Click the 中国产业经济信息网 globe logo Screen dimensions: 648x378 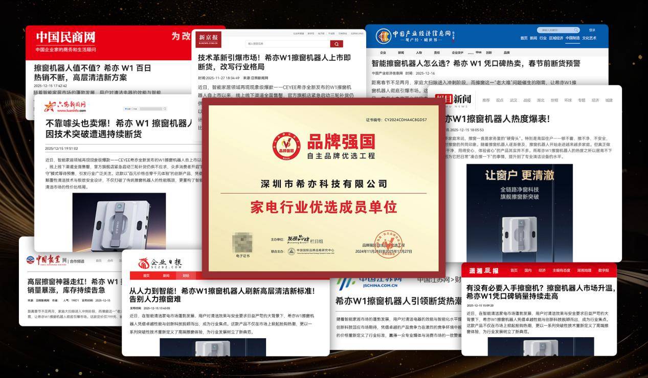pyautogui.click(x=384, y=35)
